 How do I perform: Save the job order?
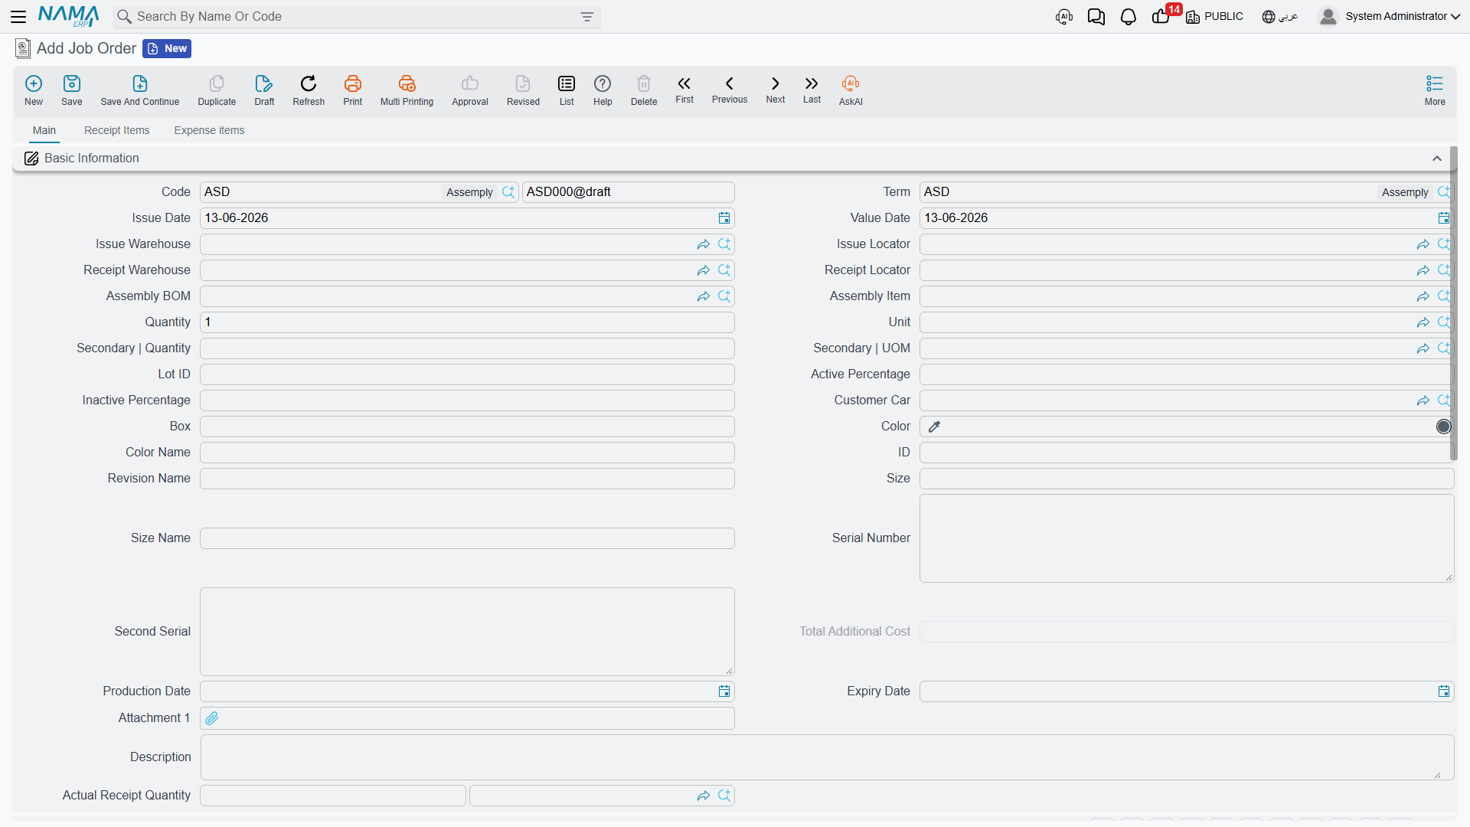click(x=72, y=90)
